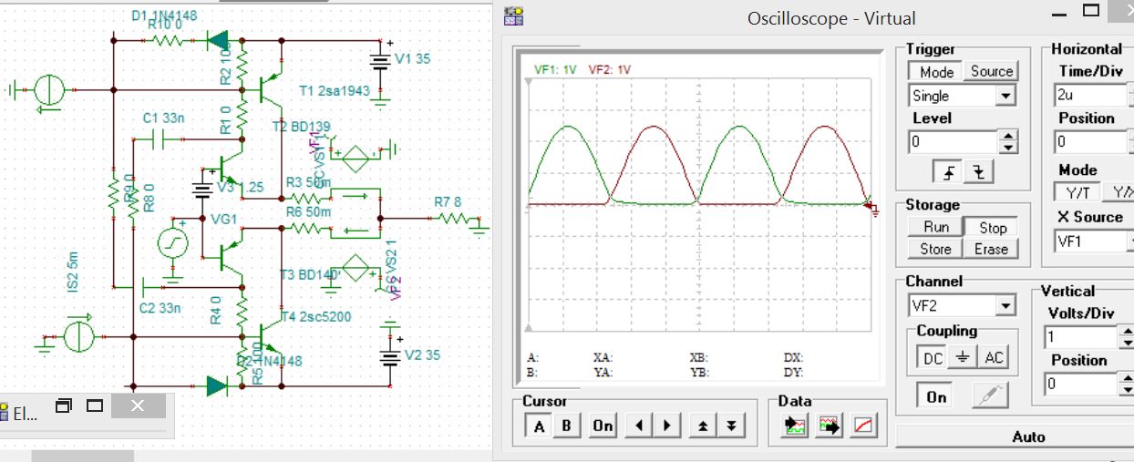The width and height of the screenshot is (1134, 462).
Task: Click the Volts/Div value field
Action: tap(1079, 337)
